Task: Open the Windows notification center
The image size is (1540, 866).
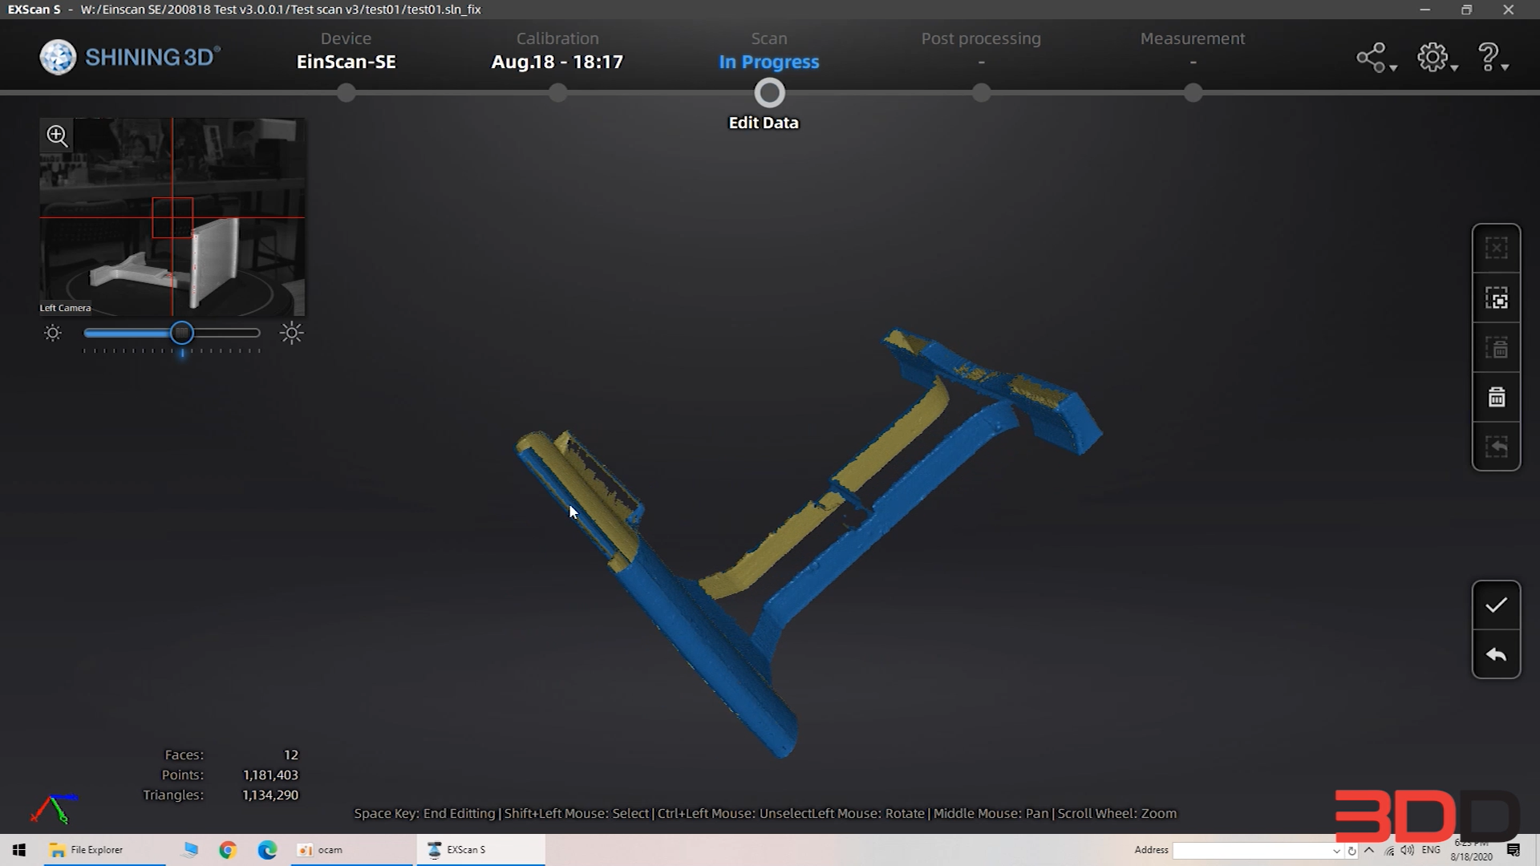Action: point(1514,850)
